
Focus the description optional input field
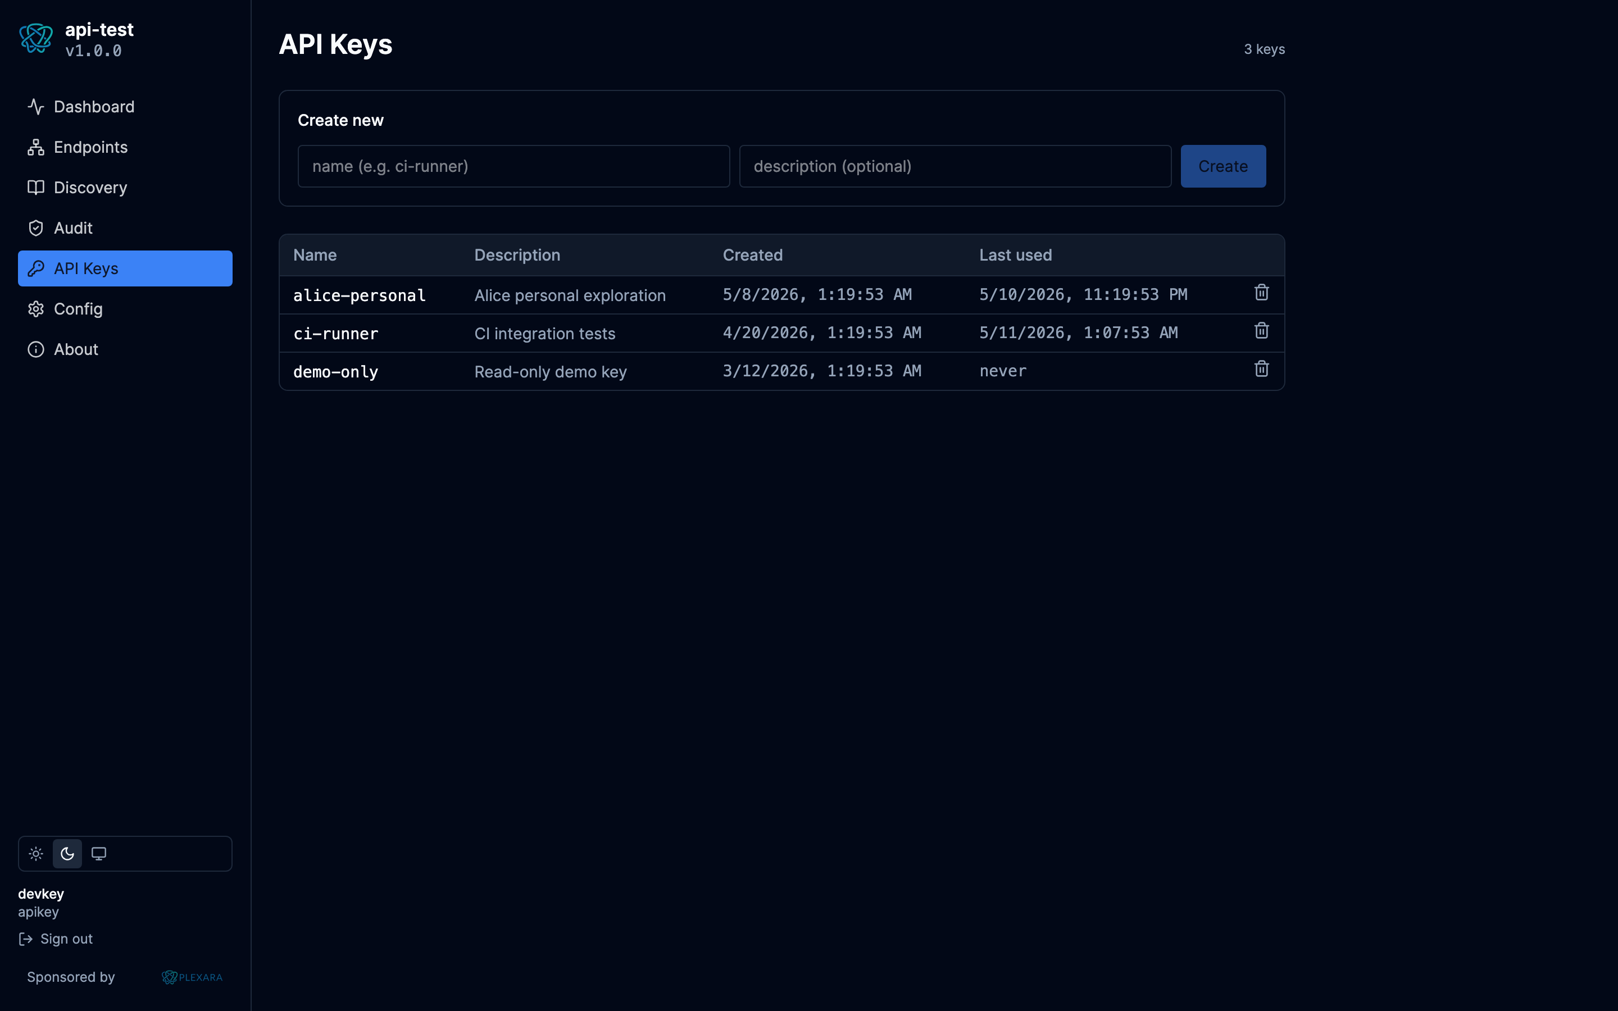click(x=956, y=166)
